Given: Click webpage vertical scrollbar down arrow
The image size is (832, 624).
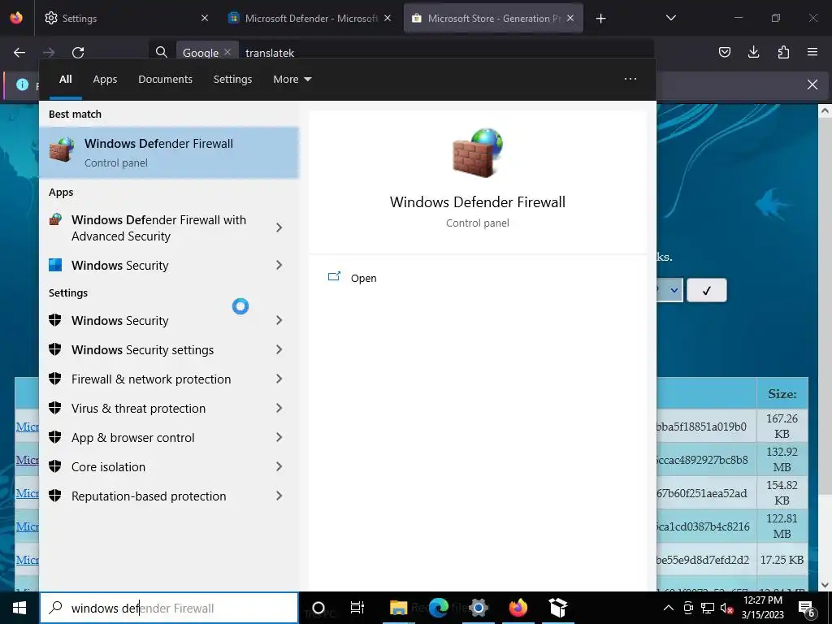Looking at the screenshot, I should (824, 585).
